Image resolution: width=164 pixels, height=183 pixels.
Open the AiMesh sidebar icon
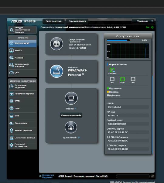pyautogui.click(x=12, y=50)
